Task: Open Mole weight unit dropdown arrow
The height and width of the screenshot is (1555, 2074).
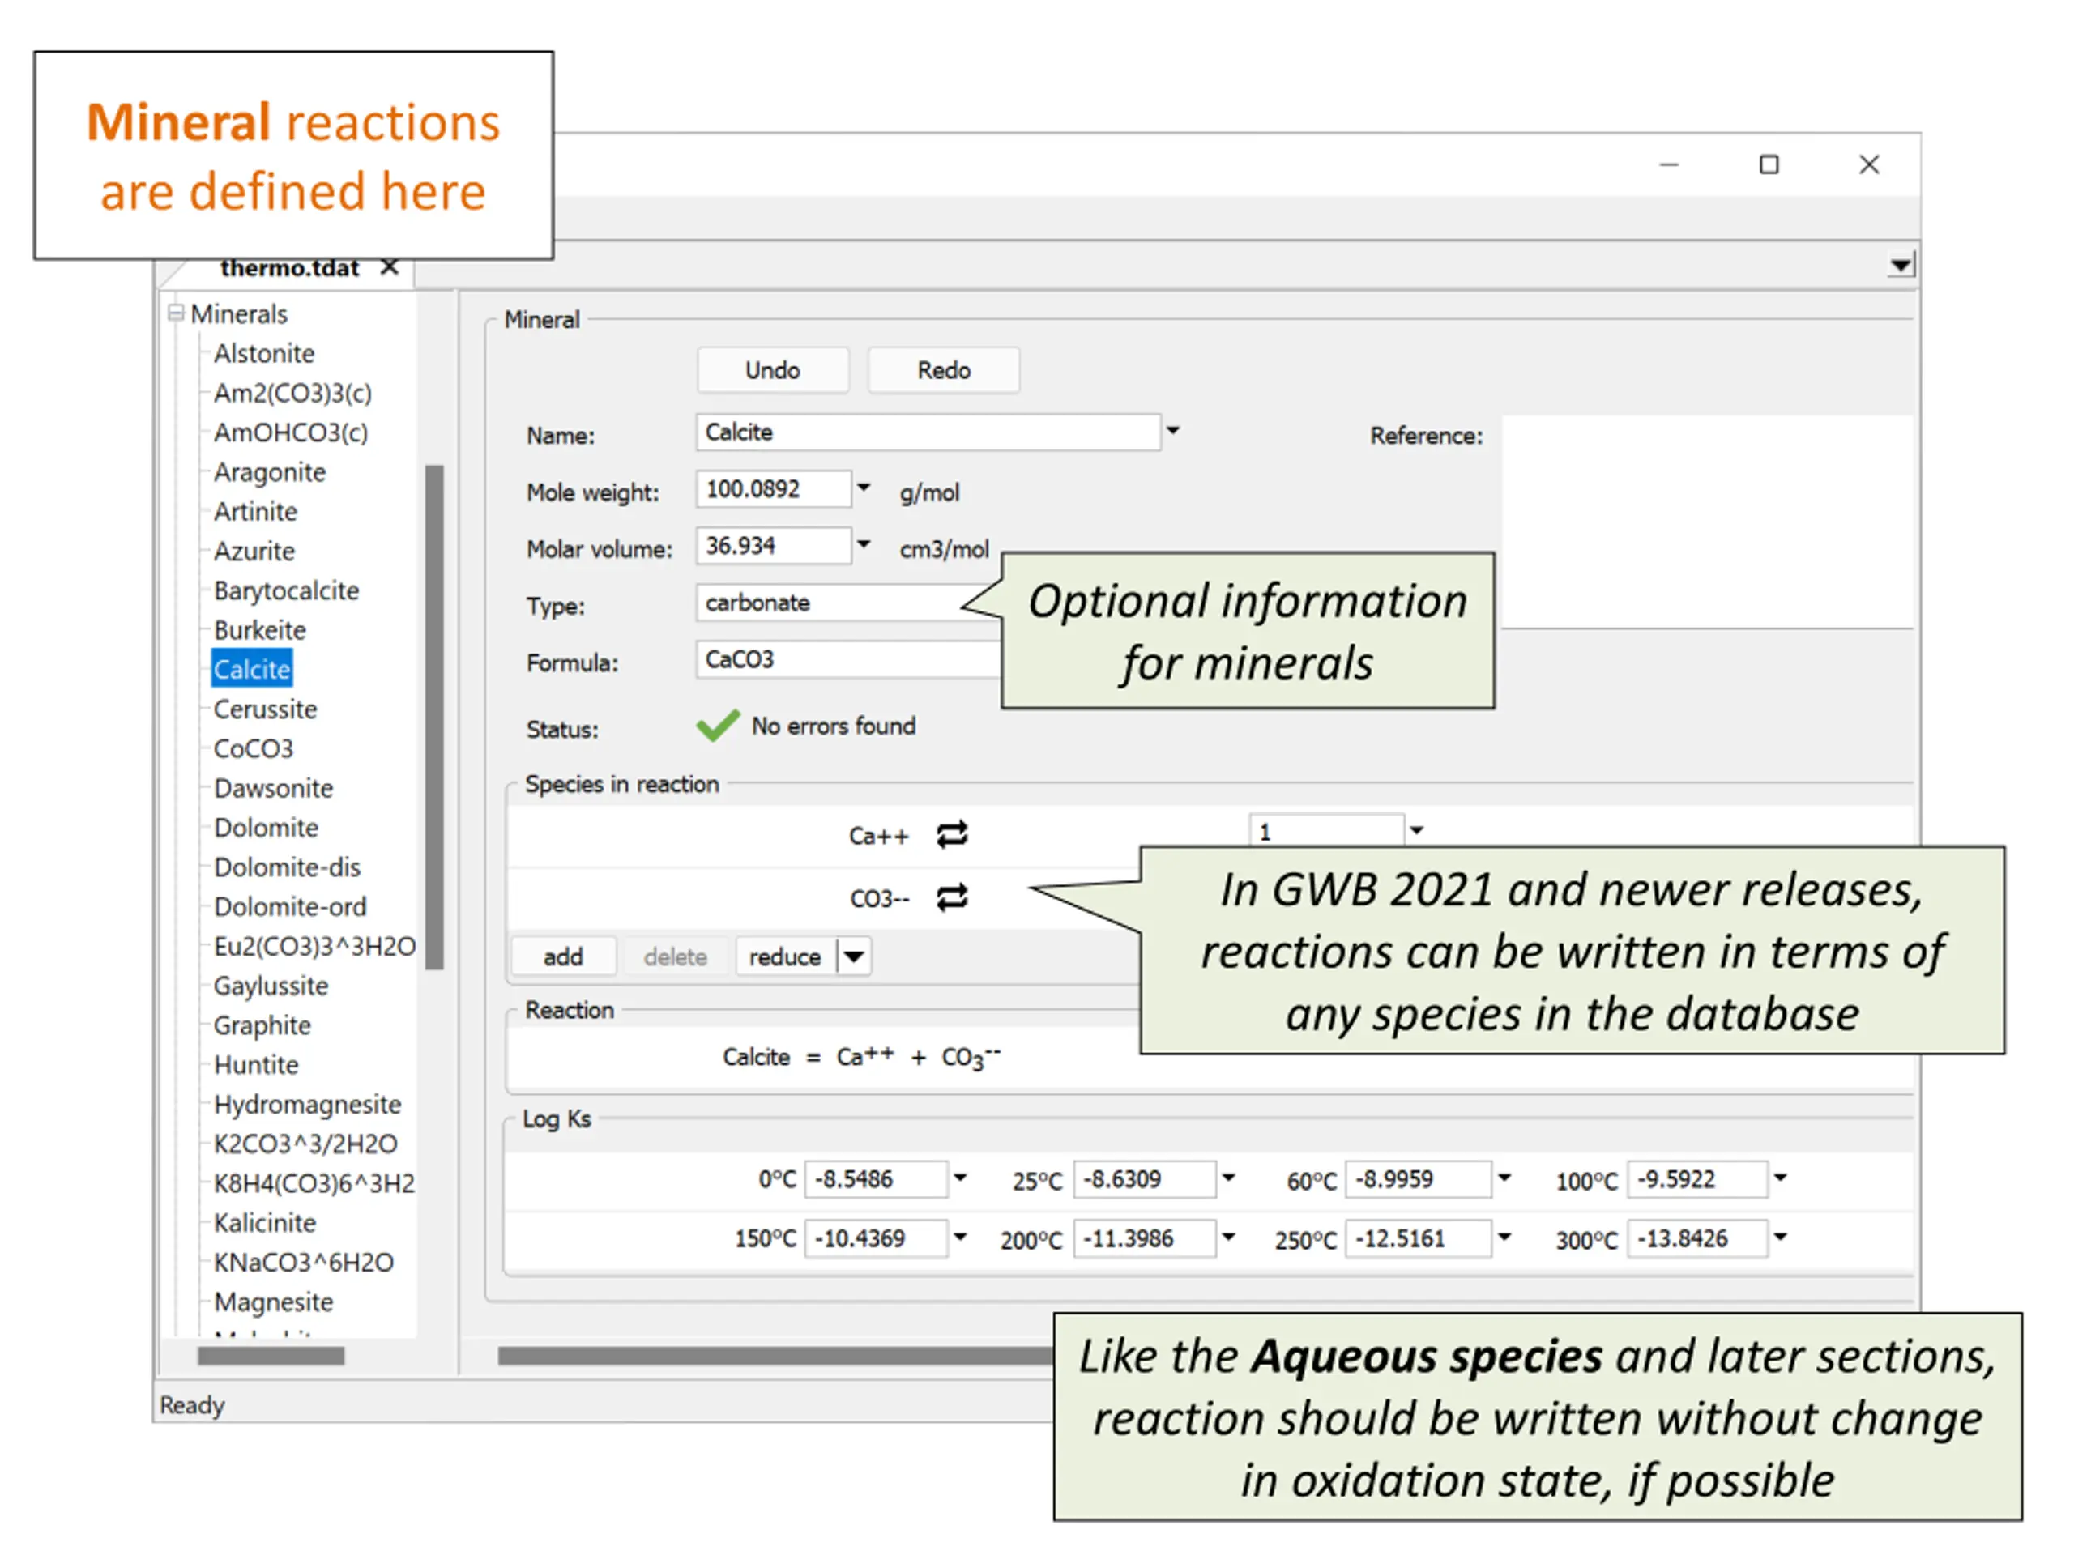Action: pyautogui.click(x=864, y=488)
